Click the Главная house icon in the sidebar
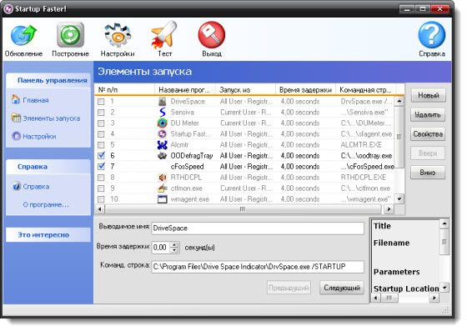This screenshot has height=331, width=467. [16, 99]
